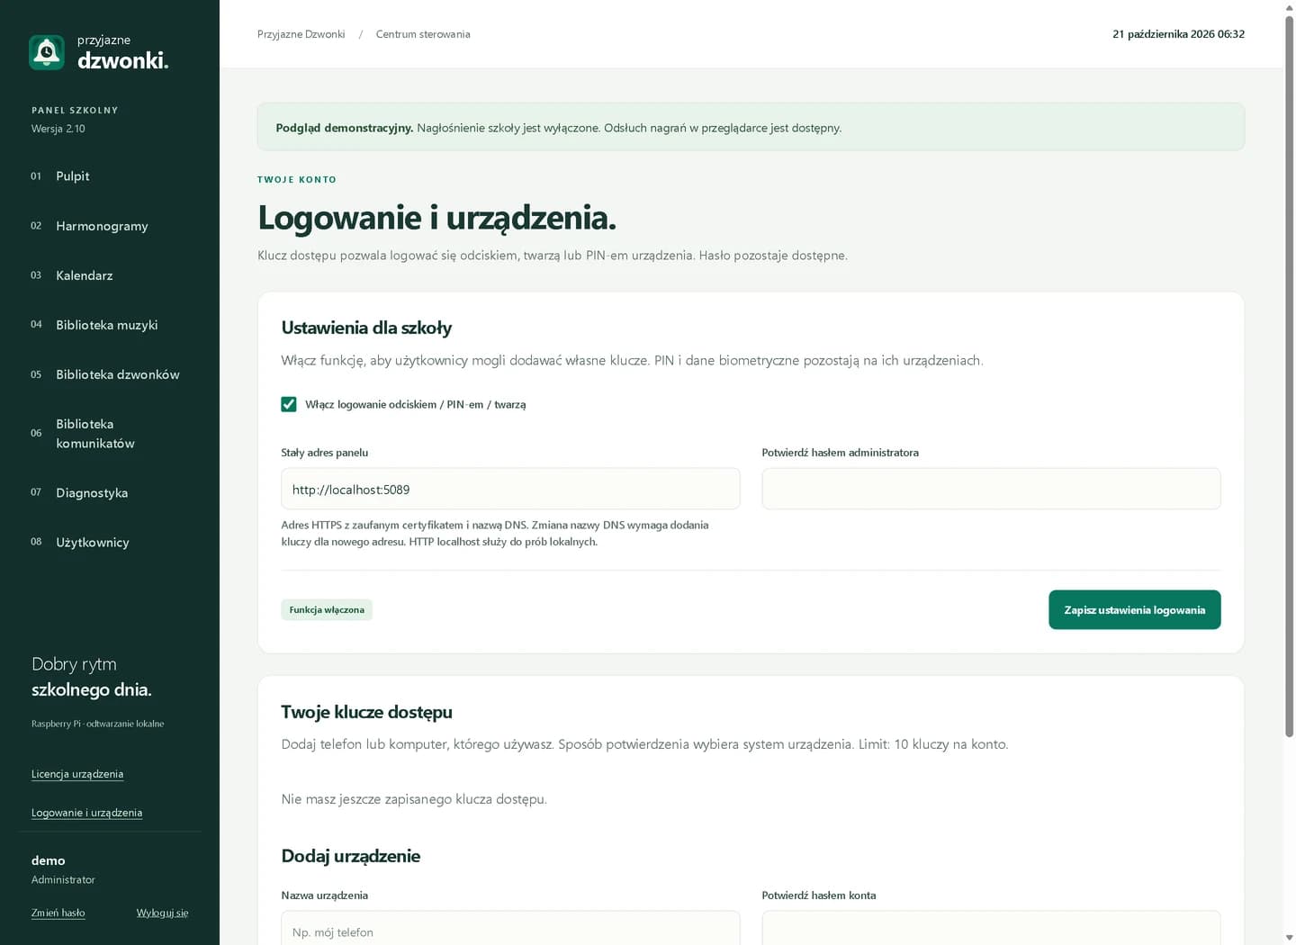Click the date '21 października 2026 06:32'
This screenshot has width=1296, height=945.
(x=1178, y=34)
